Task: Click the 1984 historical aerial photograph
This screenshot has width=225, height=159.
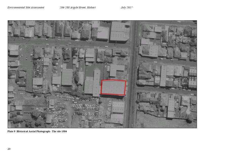Action: [102, 74]
